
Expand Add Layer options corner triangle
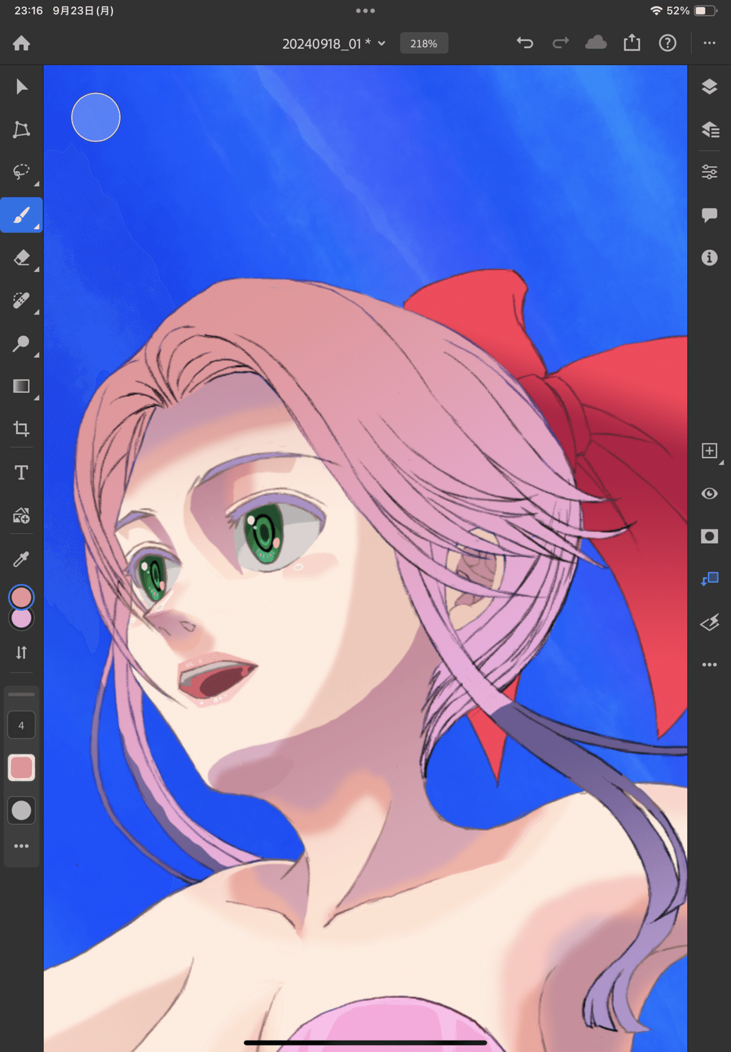[721, 463]
